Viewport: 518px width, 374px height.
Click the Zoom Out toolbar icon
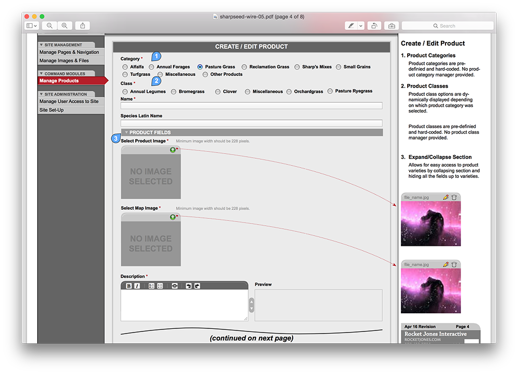tap(50, 25)
